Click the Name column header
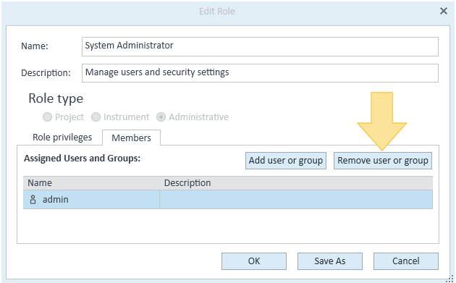Viewport: 456px width, 283px height. (x=91, y=183)
